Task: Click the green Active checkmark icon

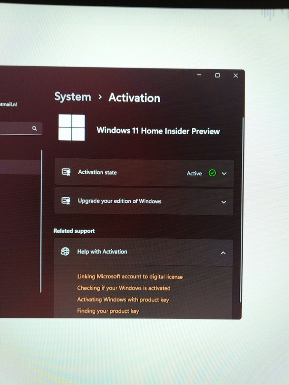Action: (212, 173)
